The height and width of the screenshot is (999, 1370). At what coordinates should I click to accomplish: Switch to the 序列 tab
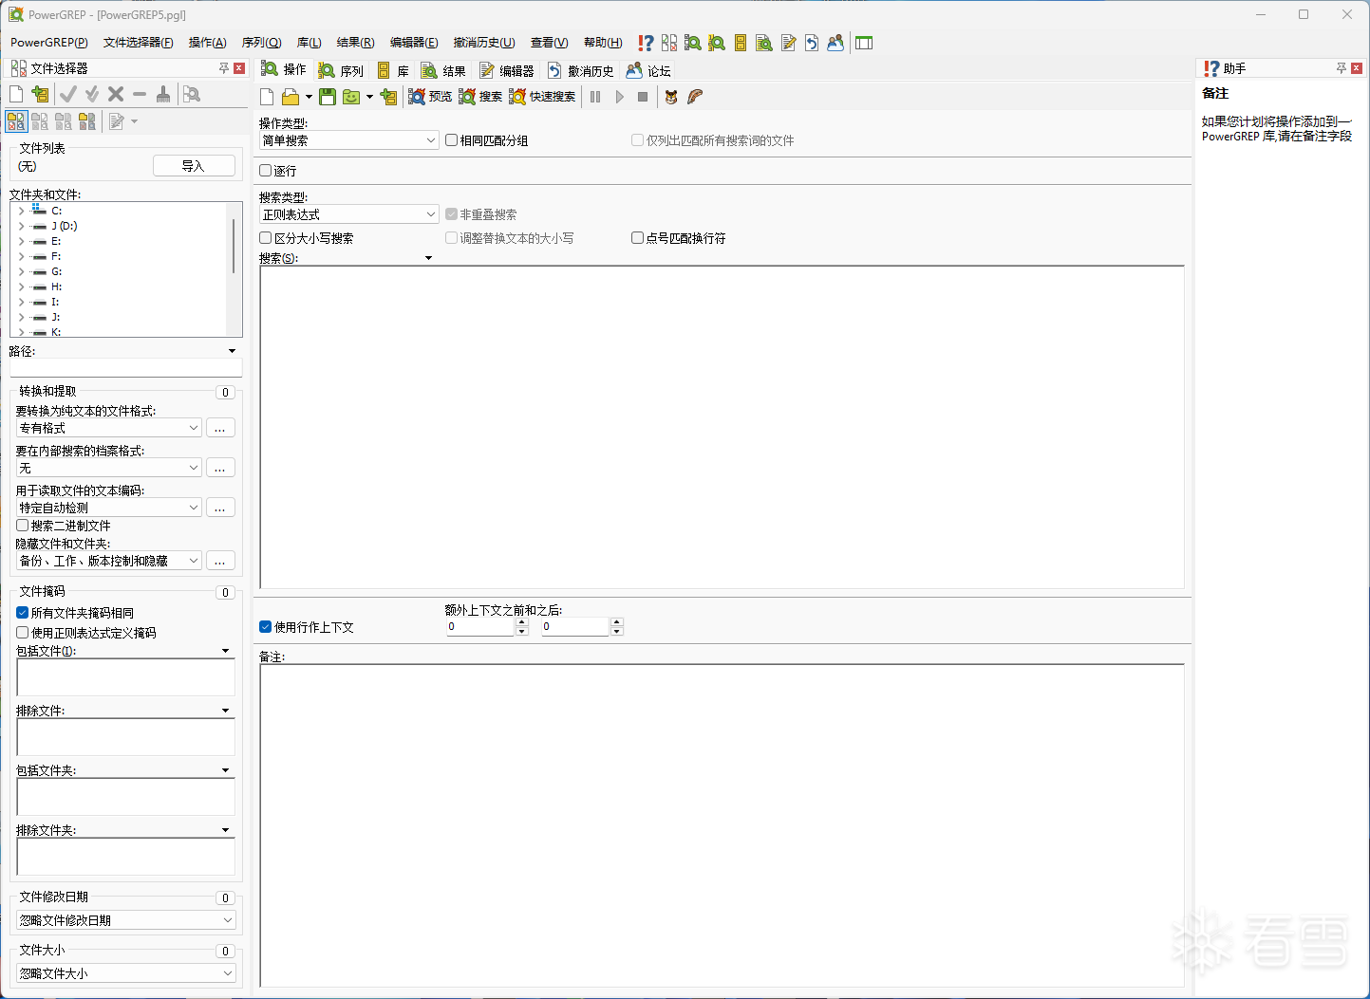pyautogui.click(x=342, y=70)
